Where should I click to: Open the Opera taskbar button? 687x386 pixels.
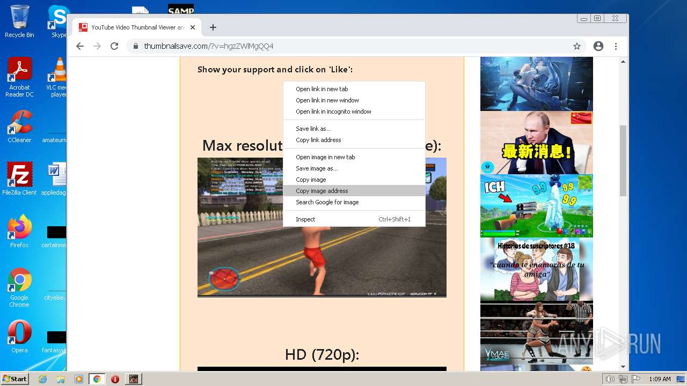tap(115, 379)
